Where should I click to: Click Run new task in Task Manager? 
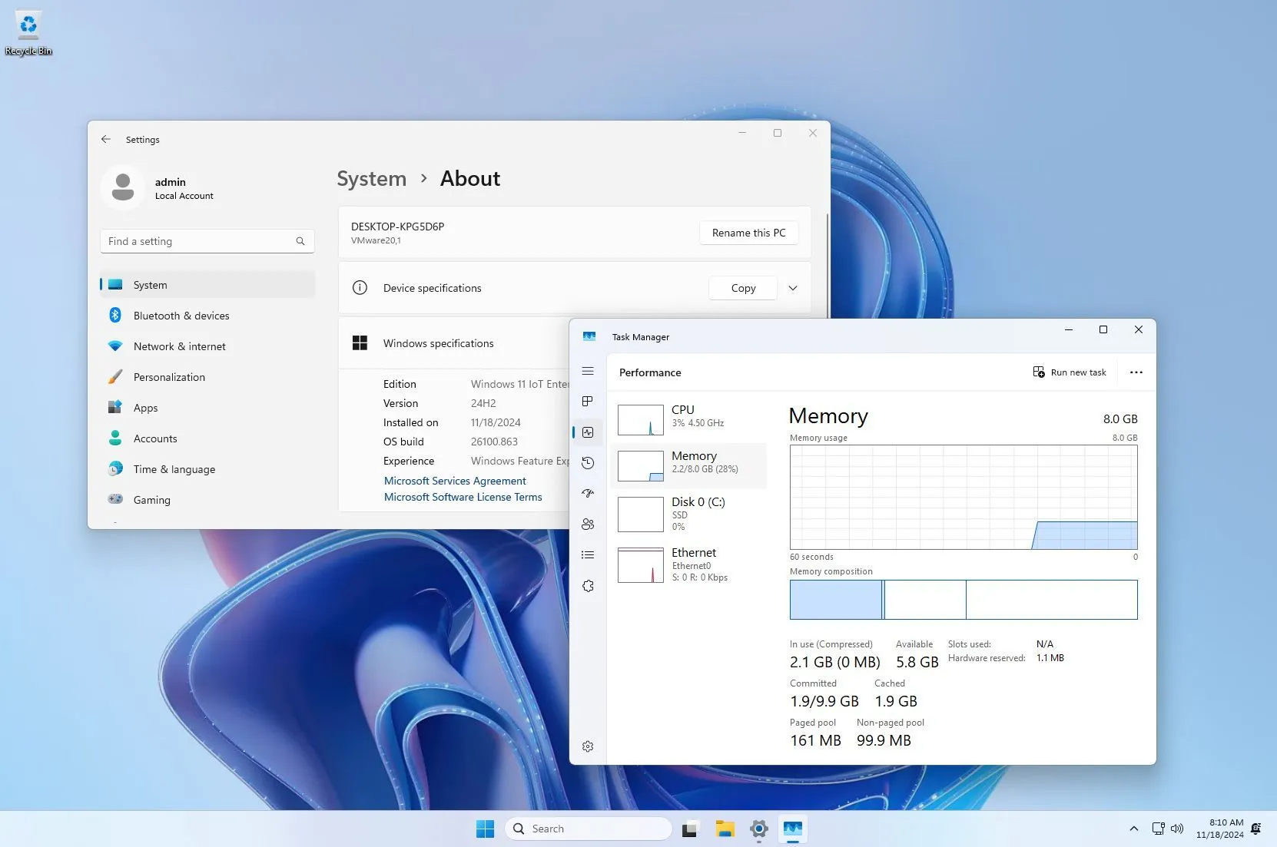[1070, 372]
